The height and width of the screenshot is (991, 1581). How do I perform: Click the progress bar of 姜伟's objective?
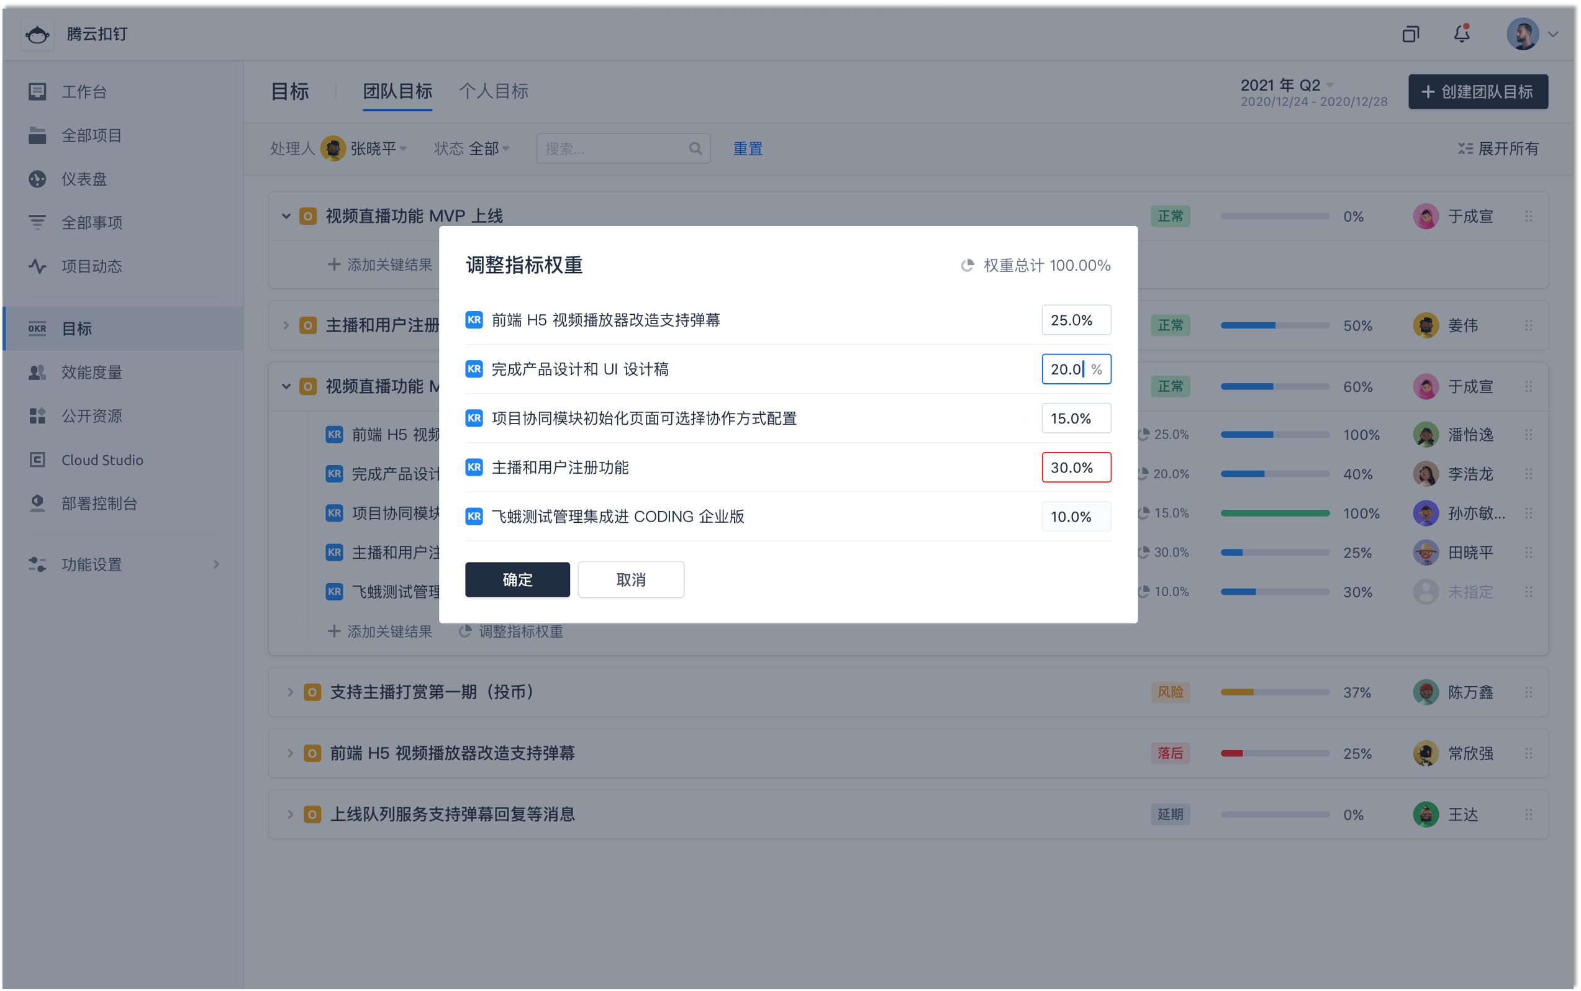click(1274, 324)
